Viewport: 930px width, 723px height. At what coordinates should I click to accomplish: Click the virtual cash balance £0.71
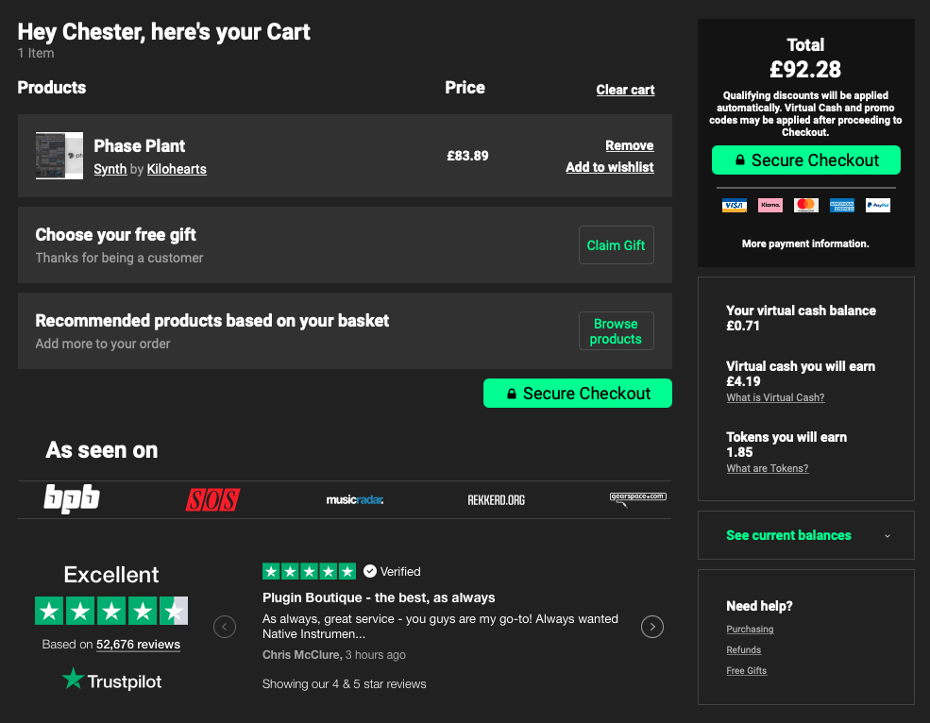742,326
